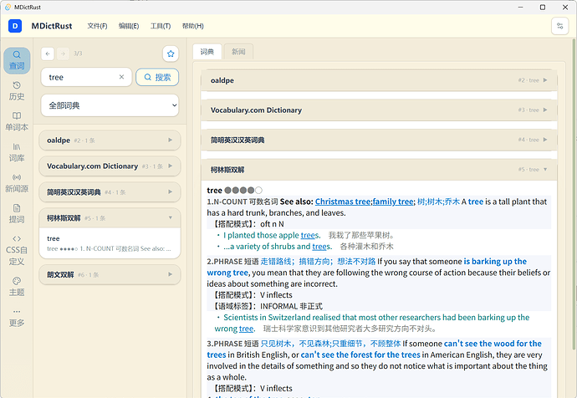Follow the family tree link
Image resolution: width=577 pixels, height=398 pixels.
coord(393,202)
